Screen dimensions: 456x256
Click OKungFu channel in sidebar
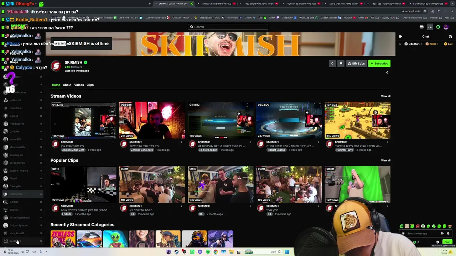[x=22, y=186]
